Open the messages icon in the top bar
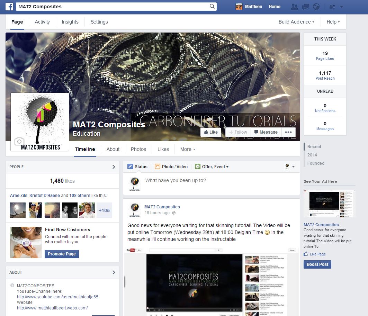 (x=305, y=7)
